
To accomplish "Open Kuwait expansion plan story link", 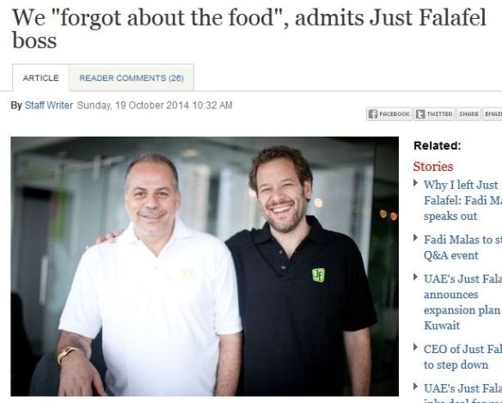I will coord(462,302).
